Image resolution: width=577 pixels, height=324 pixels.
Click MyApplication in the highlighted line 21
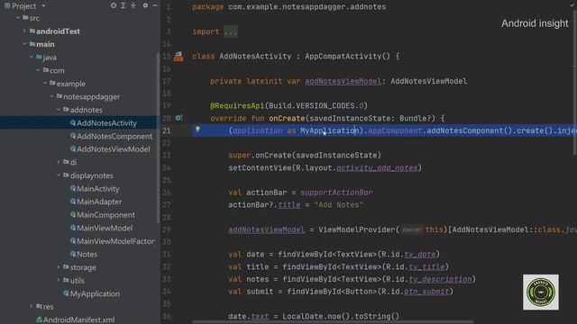(x=330, y=130)
